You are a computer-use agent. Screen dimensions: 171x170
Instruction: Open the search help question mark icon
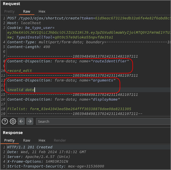[5, 121]
